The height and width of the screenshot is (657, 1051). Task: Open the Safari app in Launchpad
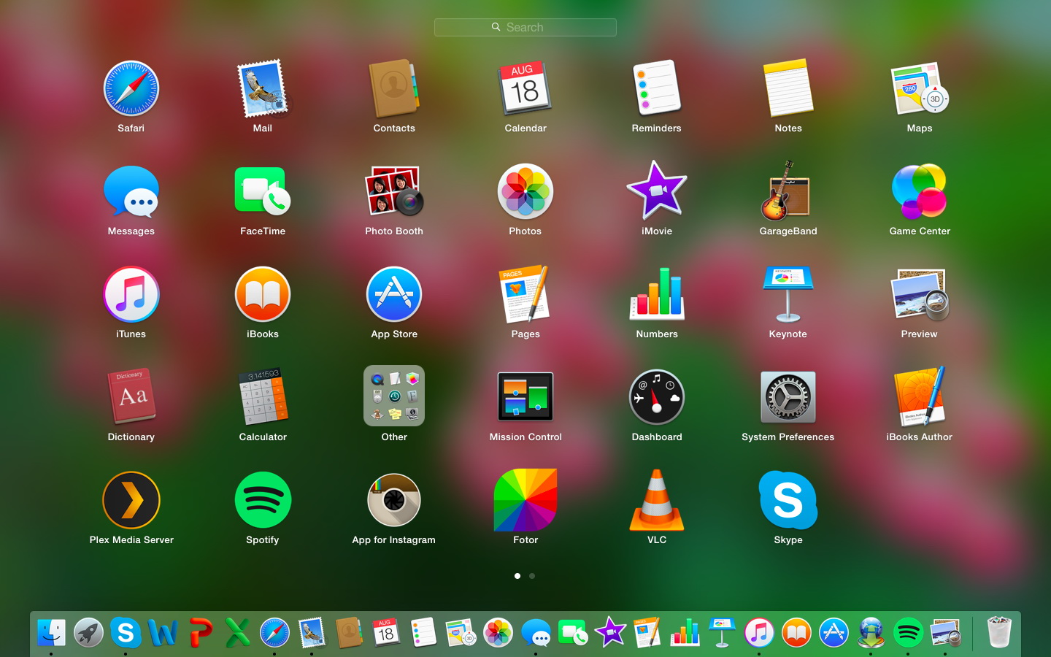point(131,89)
